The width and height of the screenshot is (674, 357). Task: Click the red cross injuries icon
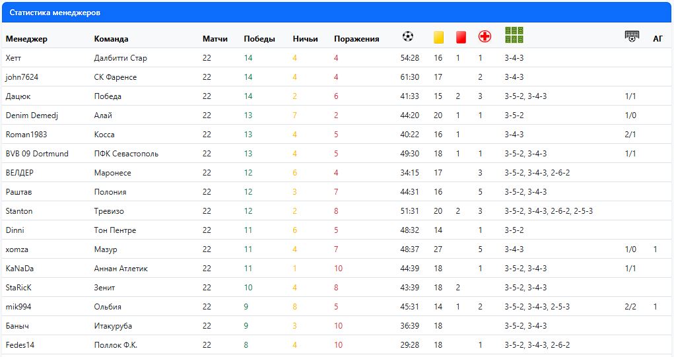click(x=485, y=37)
